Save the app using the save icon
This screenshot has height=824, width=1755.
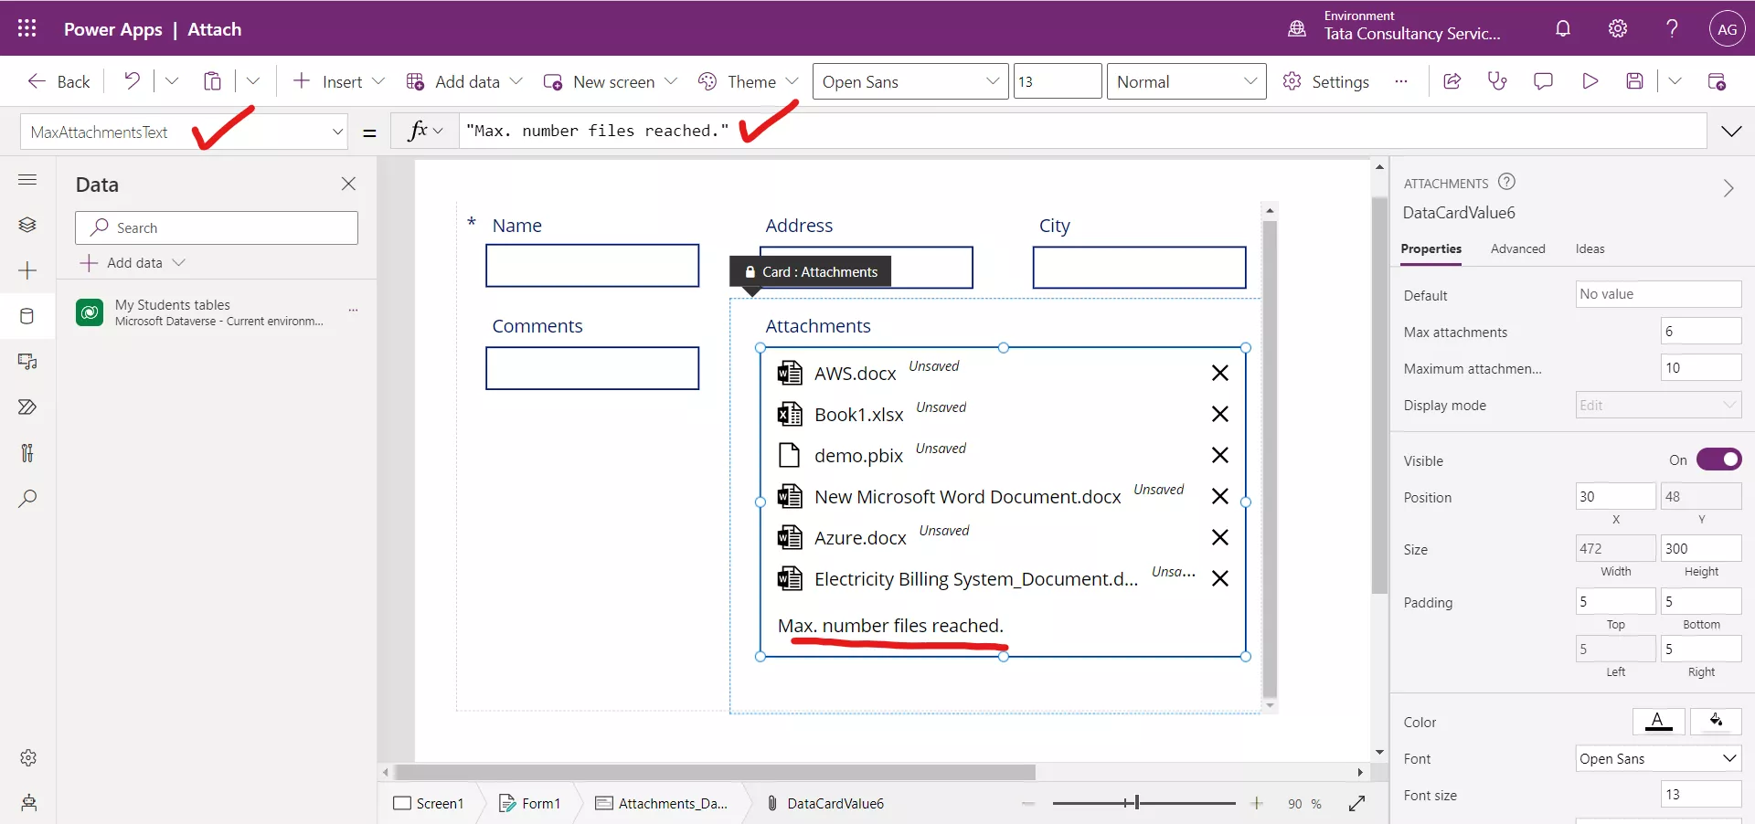[1635, 80]
